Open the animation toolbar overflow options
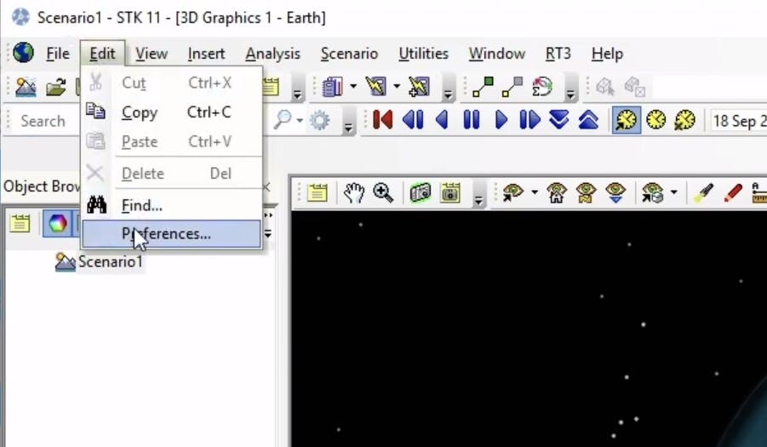 (x=348, y=123)
